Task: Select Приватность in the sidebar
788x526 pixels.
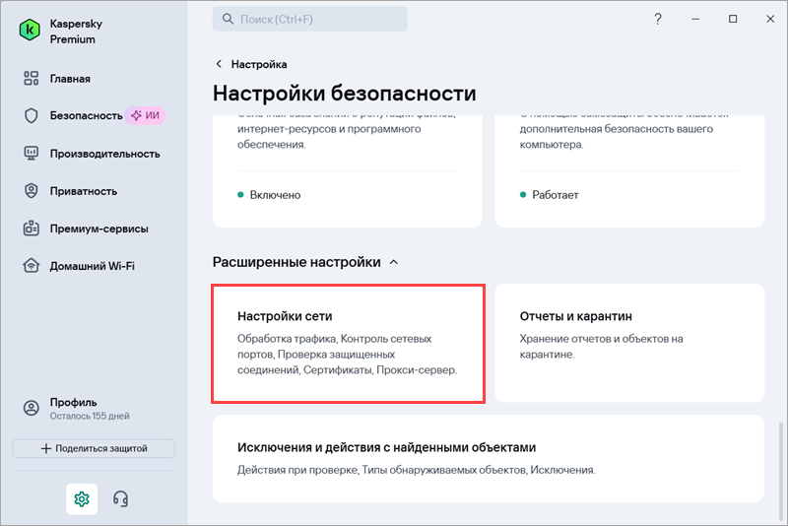Action: click(84, 191)
